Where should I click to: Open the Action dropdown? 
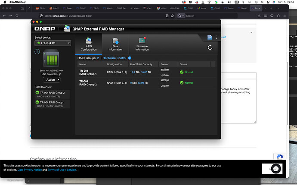[52, 80]
